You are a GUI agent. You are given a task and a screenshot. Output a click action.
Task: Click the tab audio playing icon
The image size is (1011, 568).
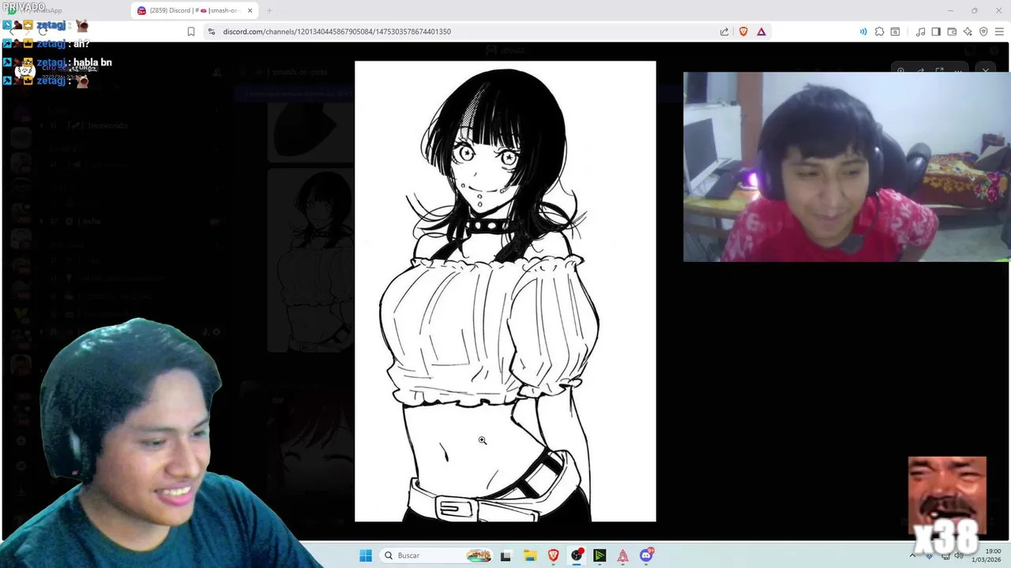(x=863, y=32)
